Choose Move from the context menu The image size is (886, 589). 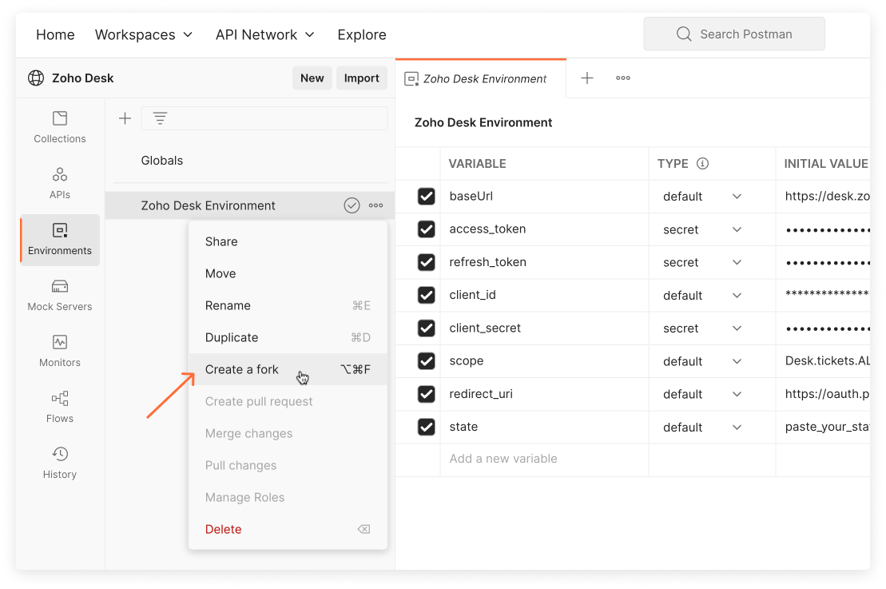[288, 273]
